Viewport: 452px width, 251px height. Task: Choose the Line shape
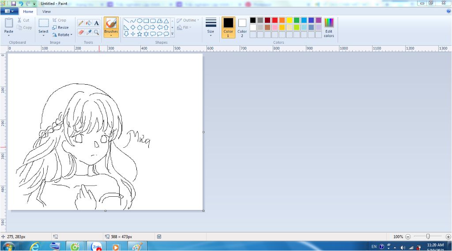[x=126, y=21]
